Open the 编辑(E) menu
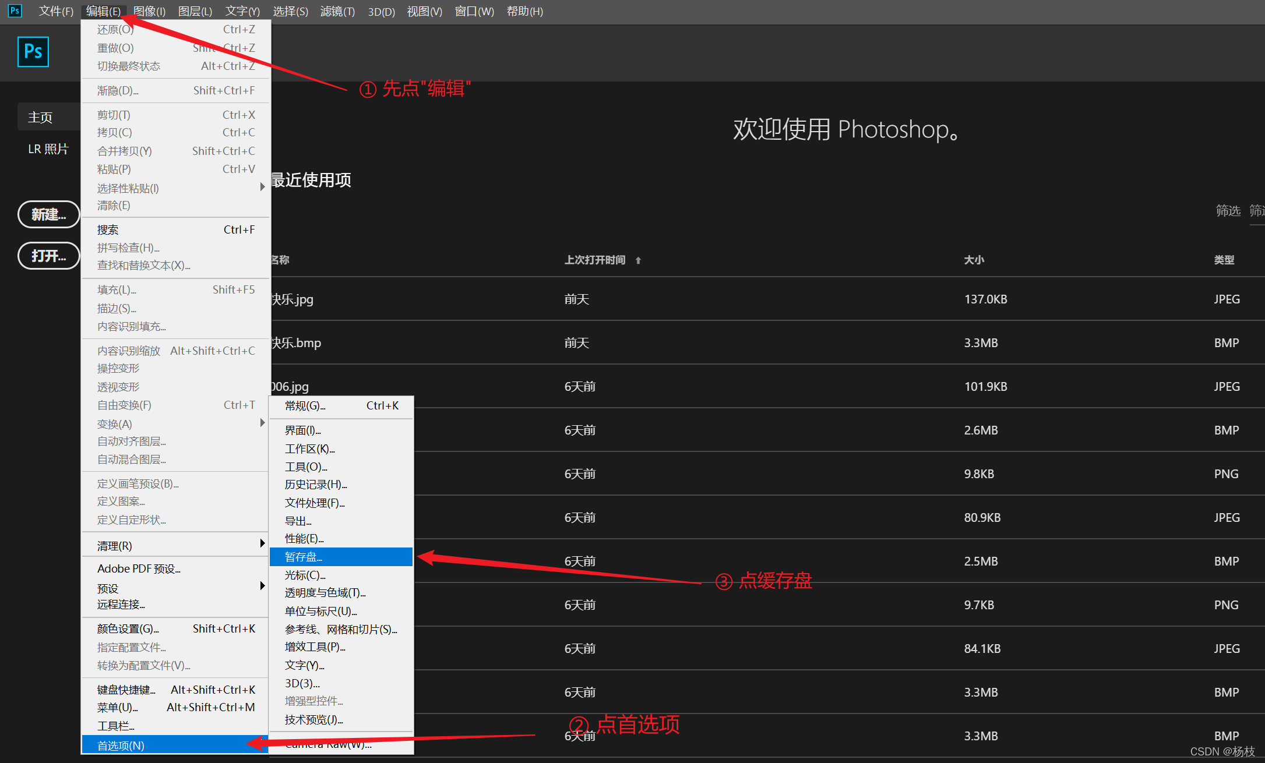 (103, 11)
